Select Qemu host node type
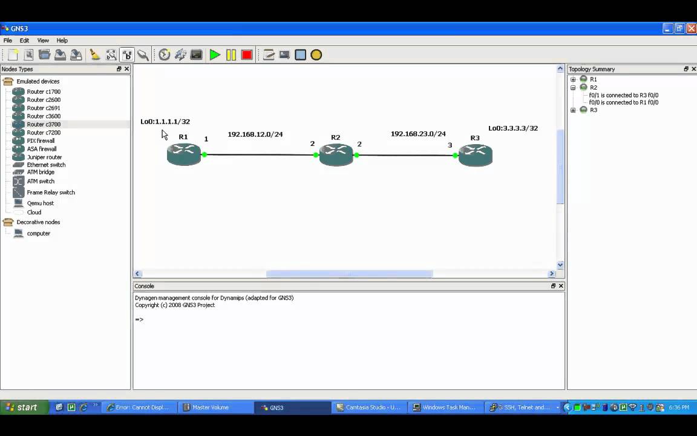697x436 pixels. pyautogui.click(x=40, y=203)
